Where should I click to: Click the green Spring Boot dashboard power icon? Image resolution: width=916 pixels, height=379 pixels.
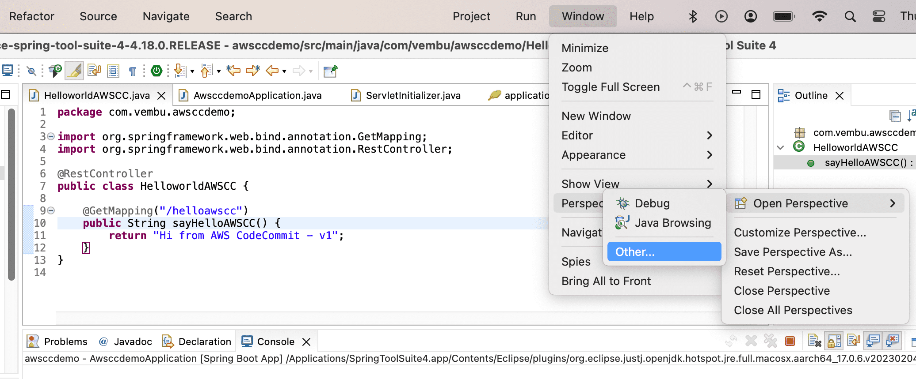click(x=156, y=71)
